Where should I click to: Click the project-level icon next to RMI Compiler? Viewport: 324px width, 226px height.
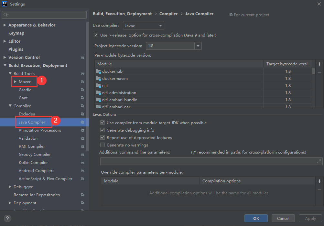tap(82, 146)
